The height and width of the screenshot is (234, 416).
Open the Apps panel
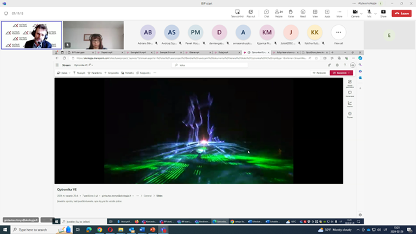coord(327,13)
